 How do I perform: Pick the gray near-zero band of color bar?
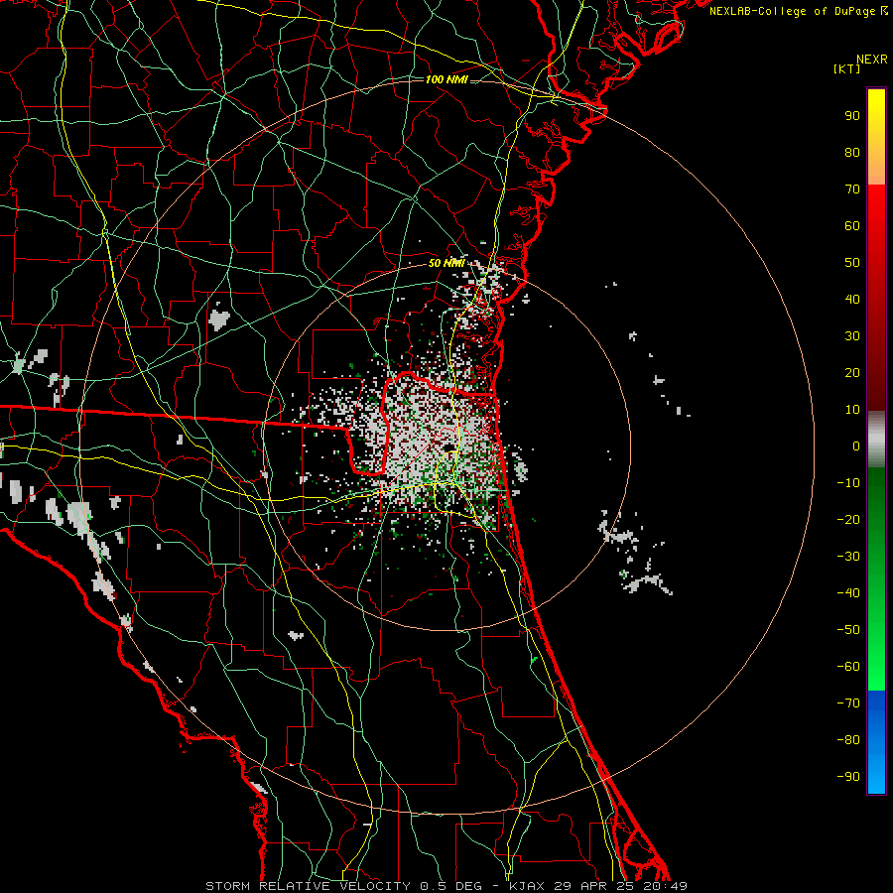[876, 440]
